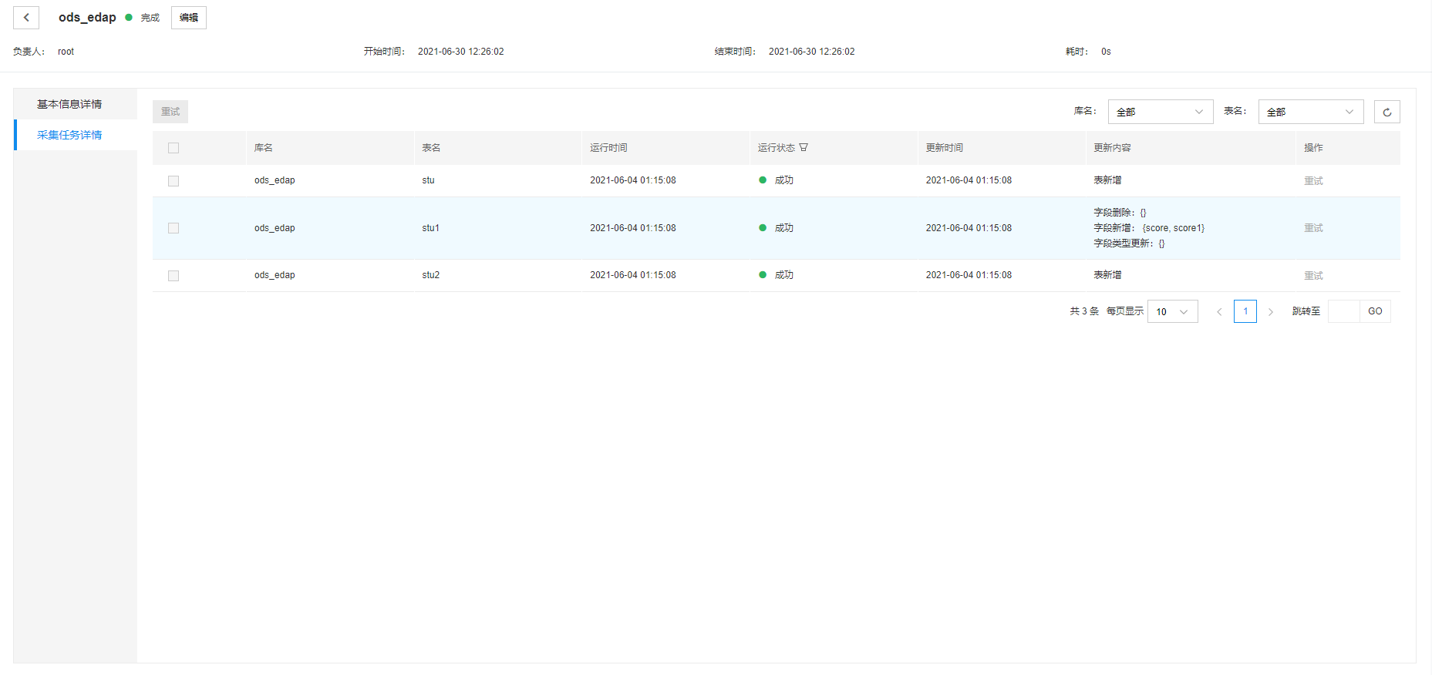1432x675 pixels.
Task: Click the ods_edap title heading
Action: pyautogui.click(x=87, y=17)
